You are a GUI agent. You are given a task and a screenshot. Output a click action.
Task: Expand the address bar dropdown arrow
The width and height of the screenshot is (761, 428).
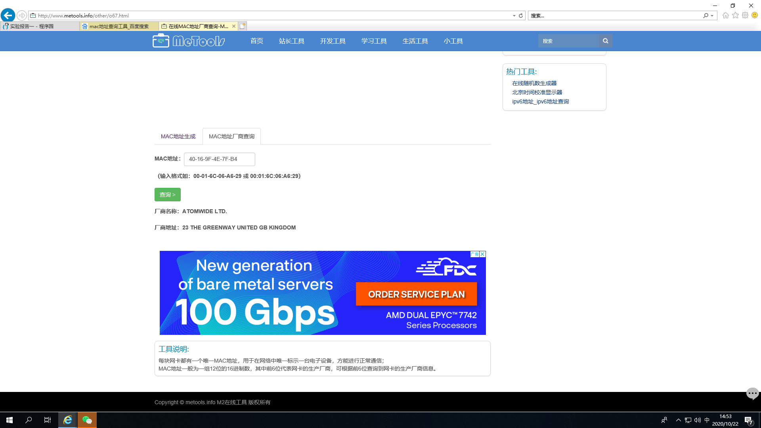514,15
